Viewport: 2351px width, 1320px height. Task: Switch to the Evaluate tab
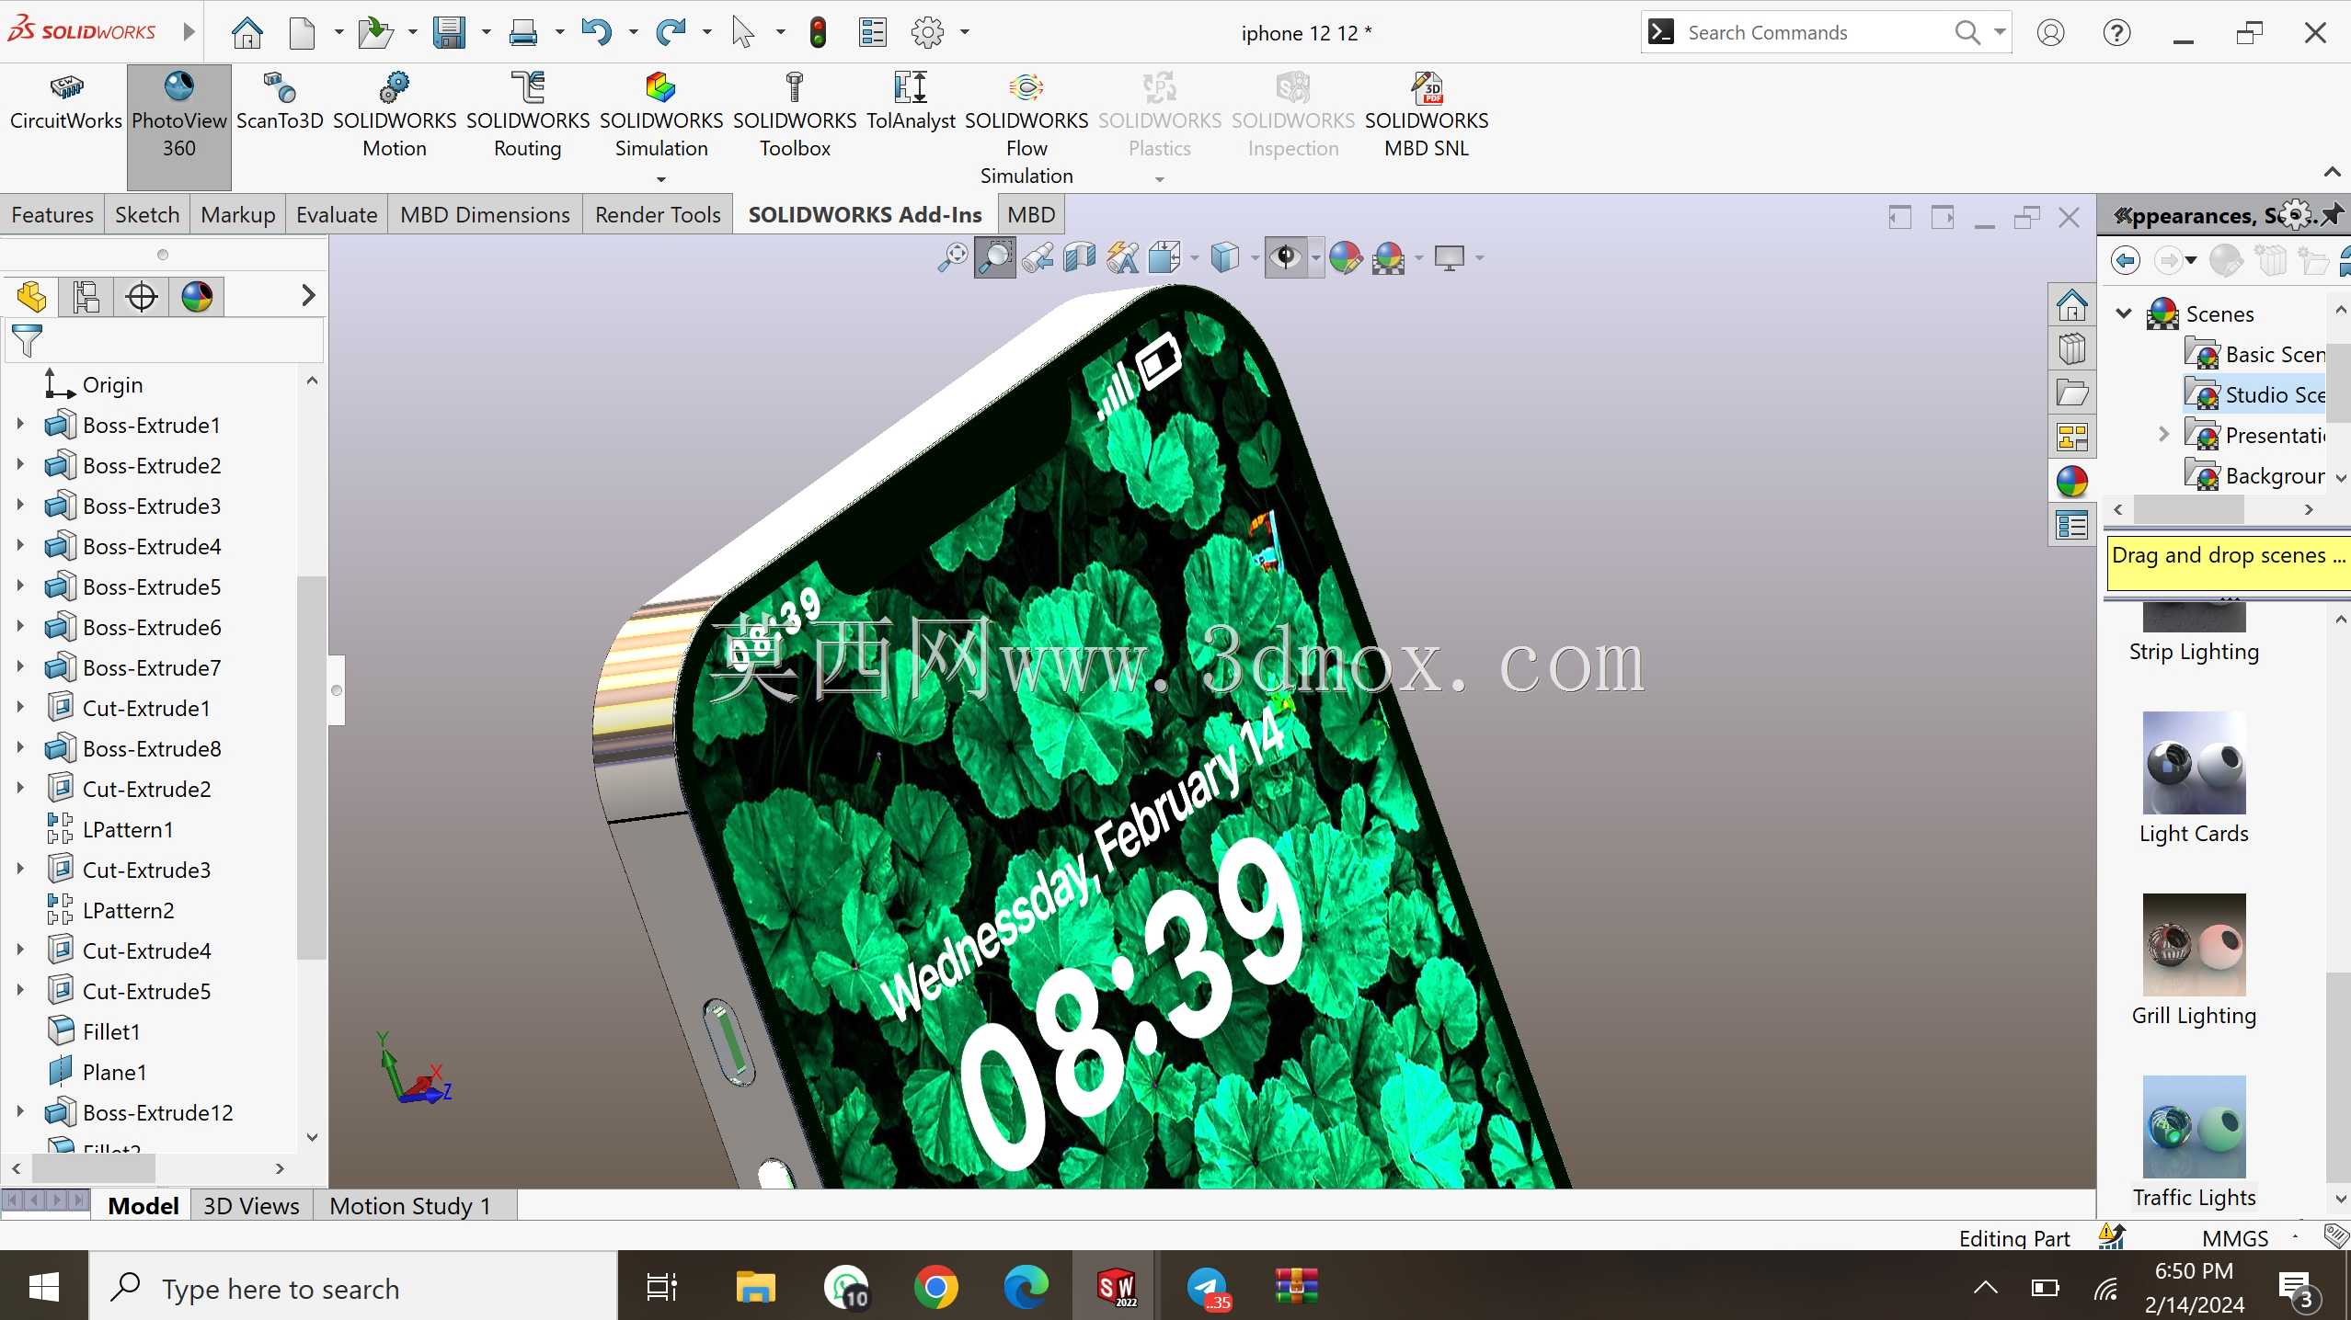337,215
